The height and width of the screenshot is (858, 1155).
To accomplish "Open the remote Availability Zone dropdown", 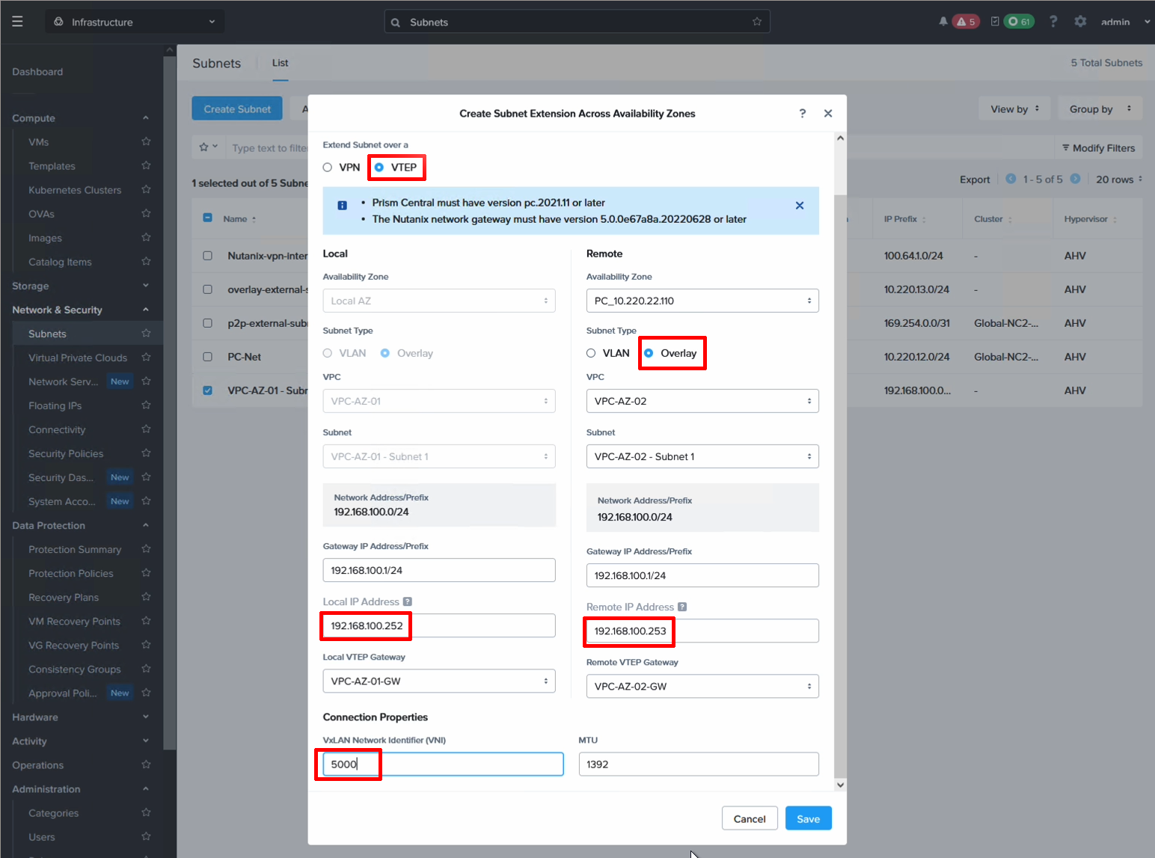I will coord(702,301).
